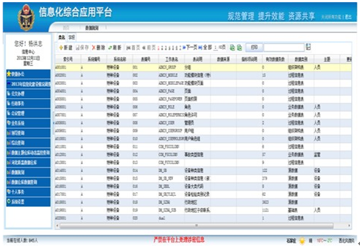Click the icon right of the search field
The height and width of the screenshot is (248, 360).
click(x=308, y=47)
